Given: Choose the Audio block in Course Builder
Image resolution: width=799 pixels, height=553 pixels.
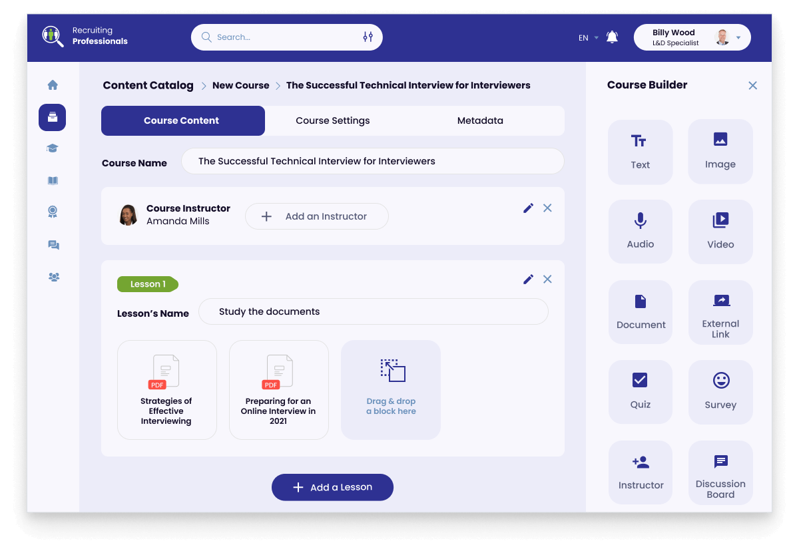Looking at the screenshot, I should 640,231.
